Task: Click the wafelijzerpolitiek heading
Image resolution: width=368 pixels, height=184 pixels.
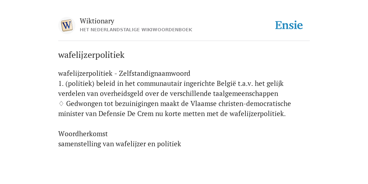Action: coord(91,55)
